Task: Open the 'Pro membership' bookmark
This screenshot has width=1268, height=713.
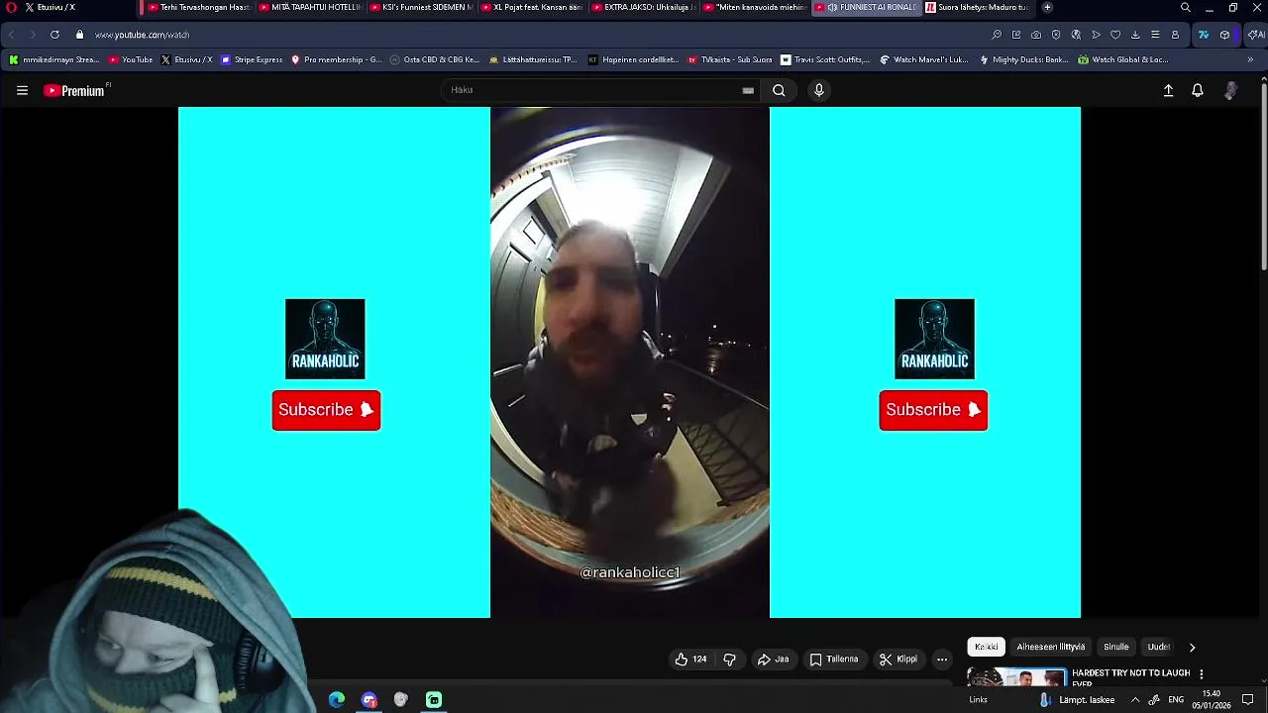Action: (x=336, y=59)
